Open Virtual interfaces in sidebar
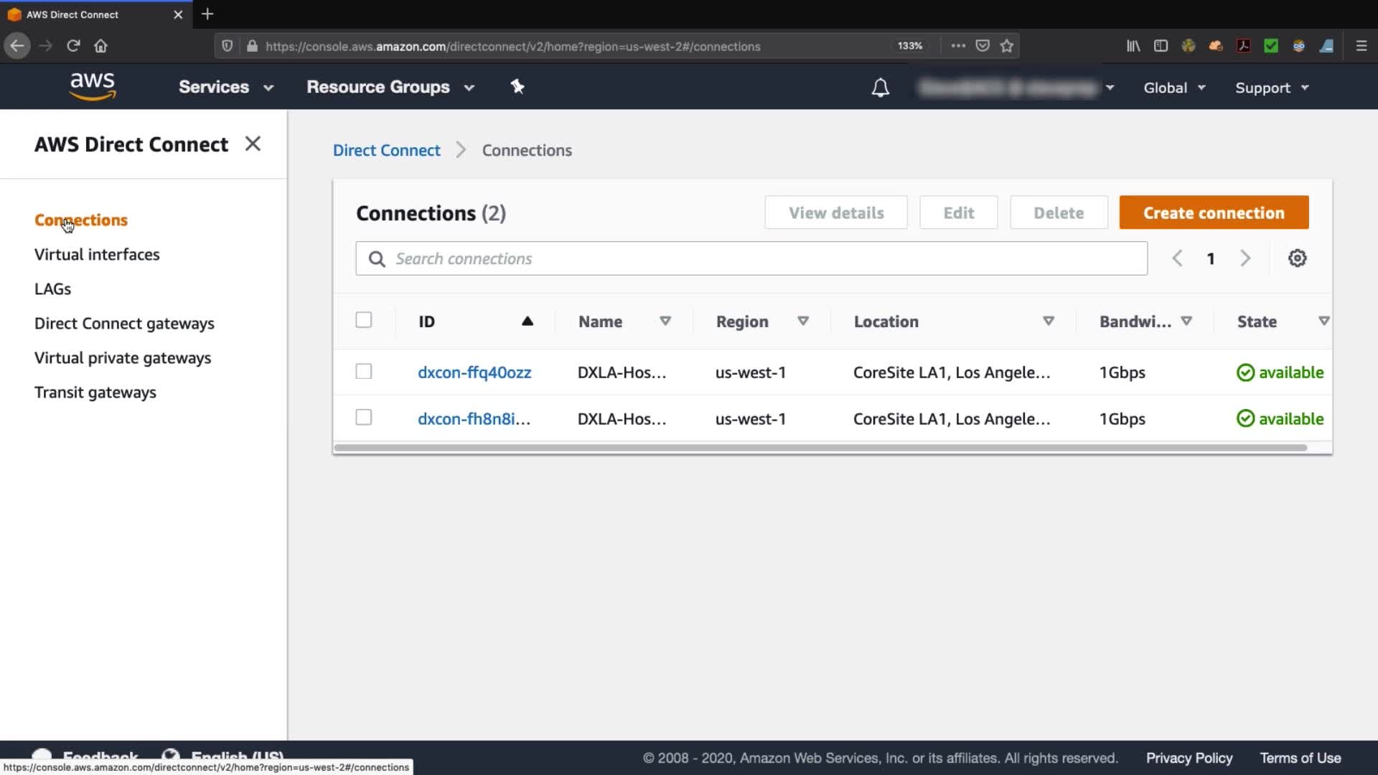Viewport: 1378px width, 775px height. point(97,255)
